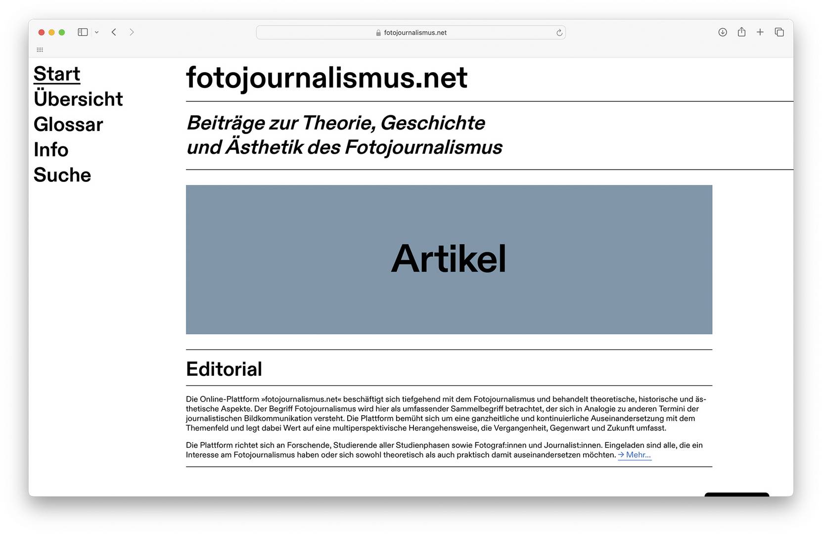
Task: Open the blue Artikel banner
Action: pyautogui.click(x=449, y=260)
